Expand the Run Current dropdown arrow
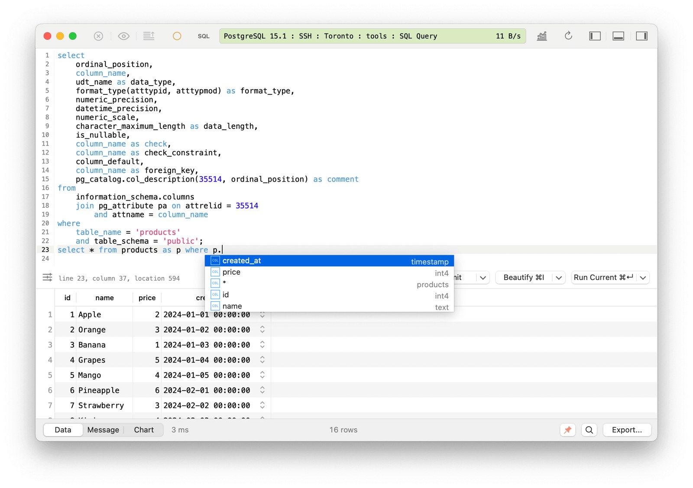 [x=643, y=278]
